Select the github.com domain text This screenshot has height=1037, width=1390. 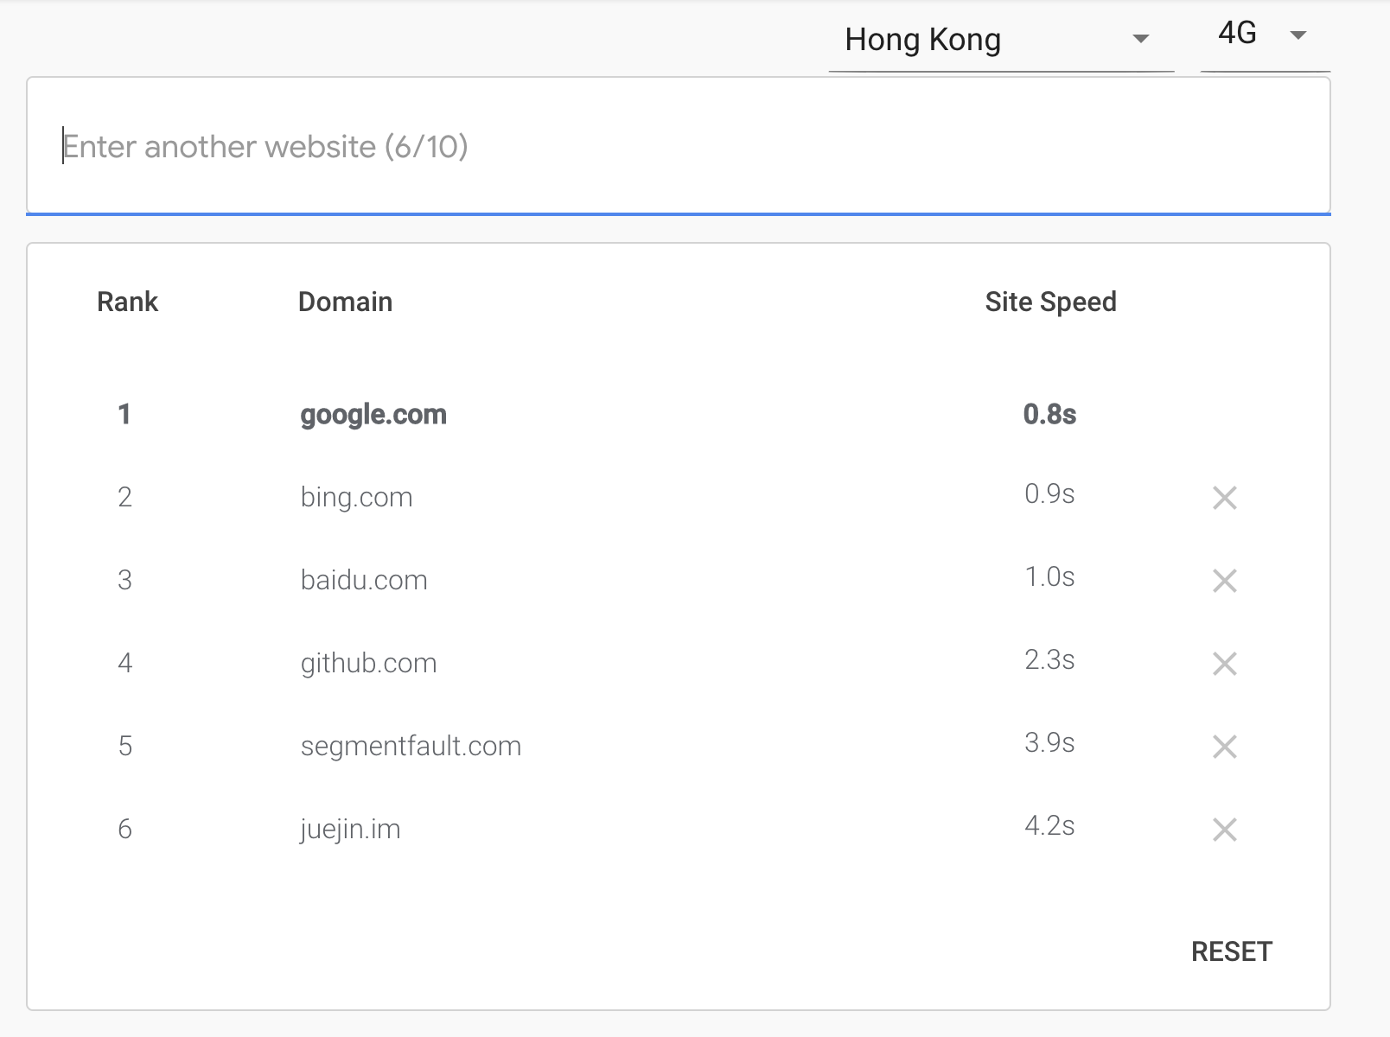point(368,664)
